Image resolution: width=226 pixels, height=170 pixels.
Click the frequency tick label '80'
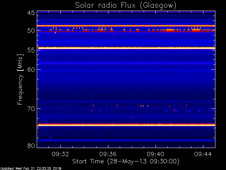(31, 146)
